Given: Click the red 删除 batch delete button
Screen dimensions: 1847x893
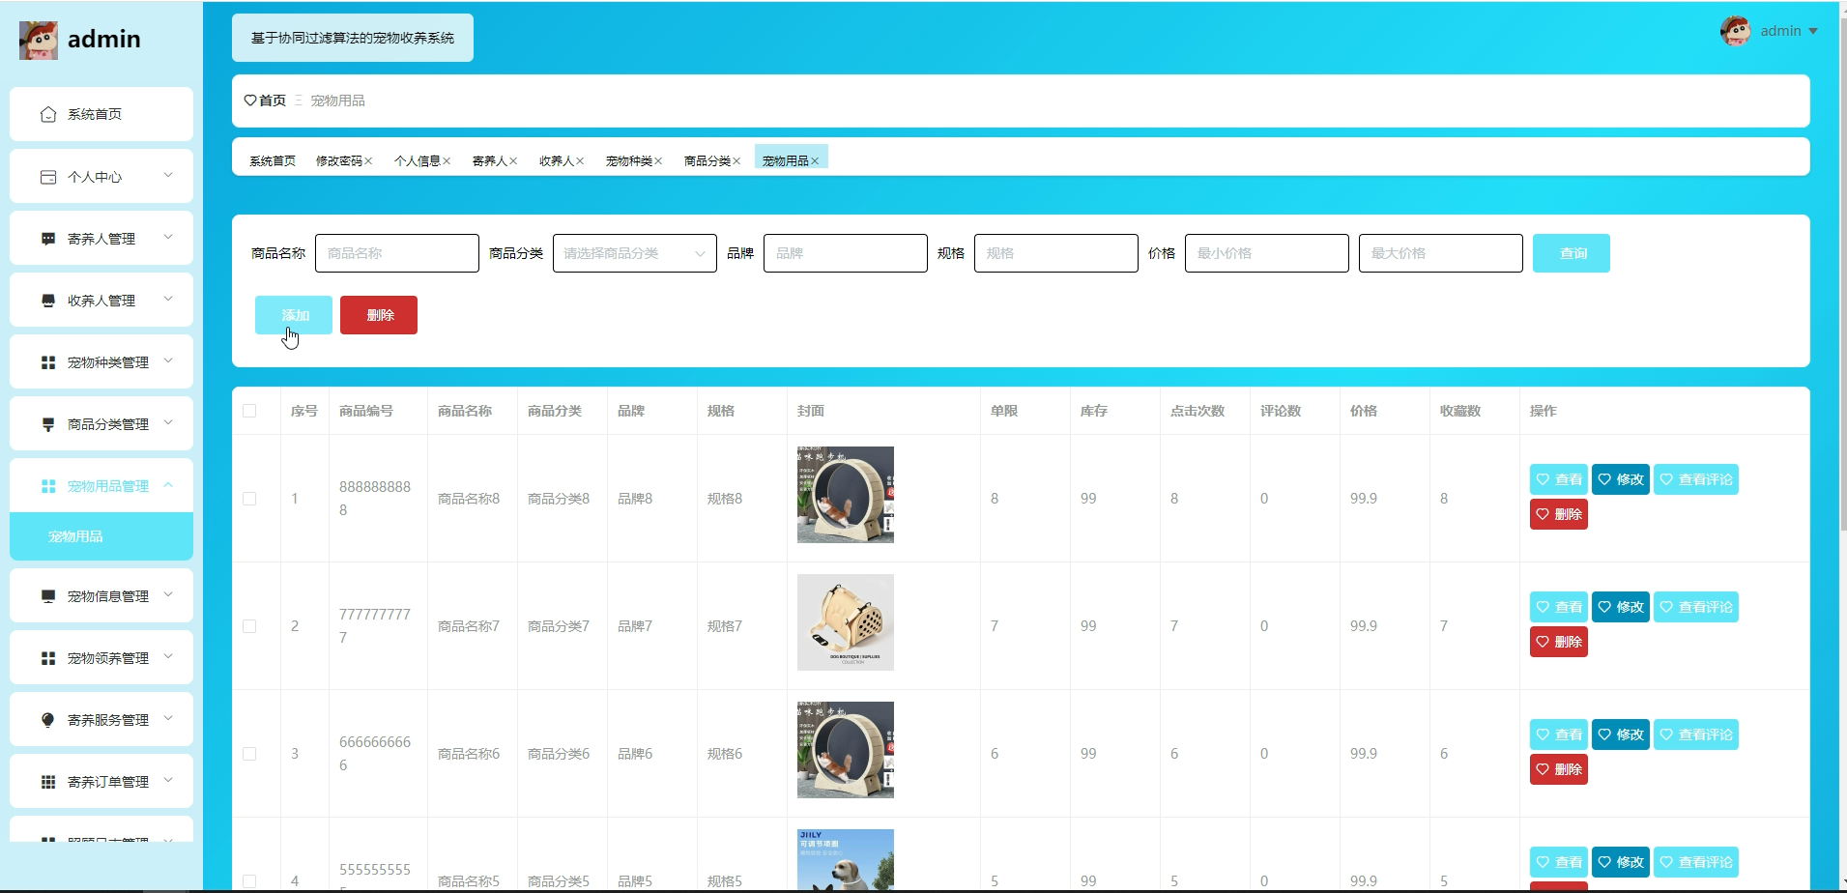Looking at the screenshot, I should pos(379,315).
